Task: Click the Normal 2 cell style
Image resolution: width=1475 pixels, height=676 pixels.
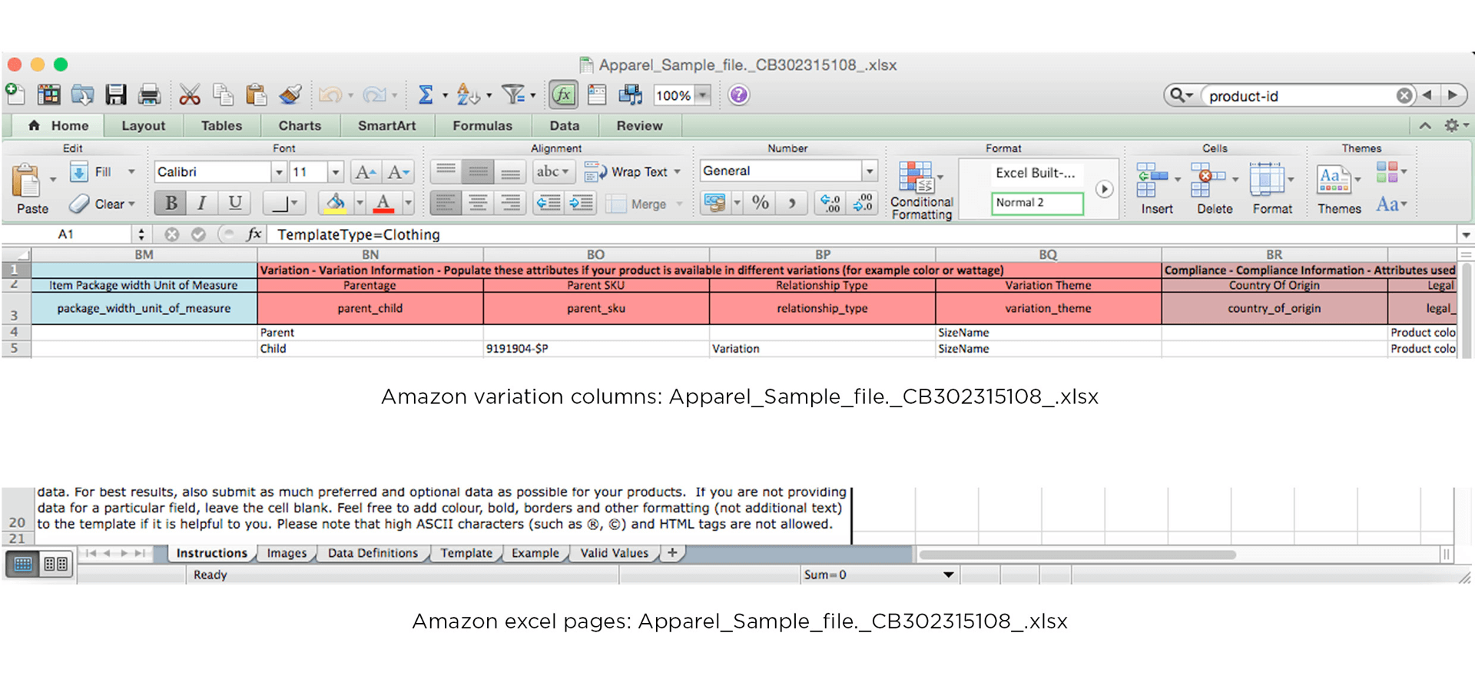Action: (1037, 203)
